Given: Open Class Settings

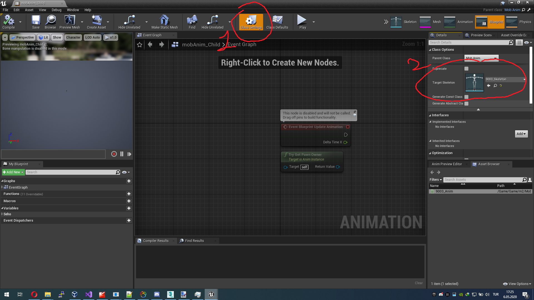Looking at the screenshot, I should pyautogui.click(x=251, y=22).
